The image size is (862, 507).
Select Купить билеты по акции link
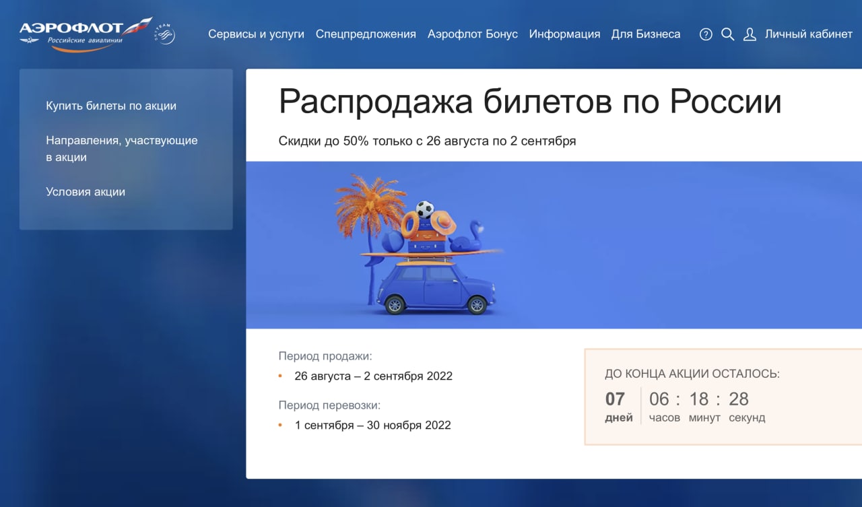click(111, 106)
